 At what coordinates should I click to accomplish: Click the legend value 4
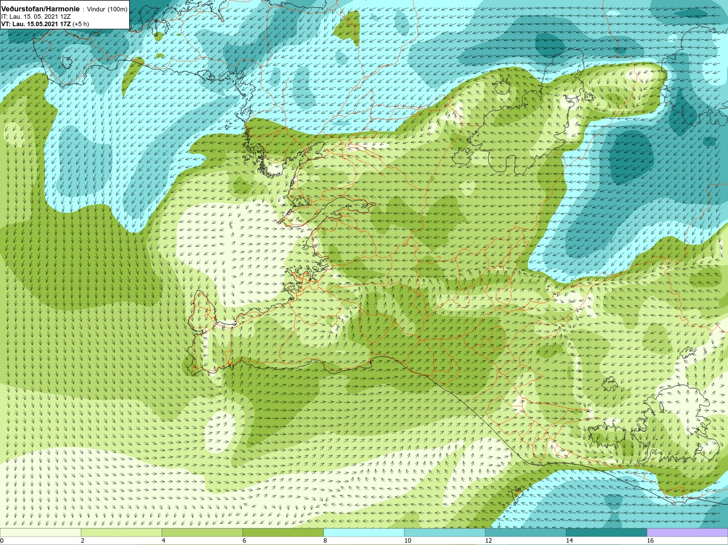163,540
